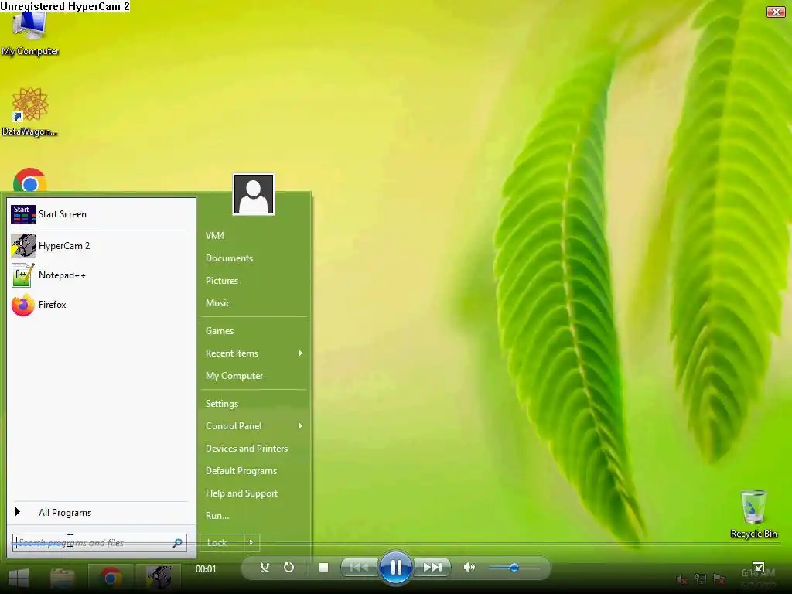Click the Action Center flag icon
This screenshot has width=792, height=594.
point(720,579)
